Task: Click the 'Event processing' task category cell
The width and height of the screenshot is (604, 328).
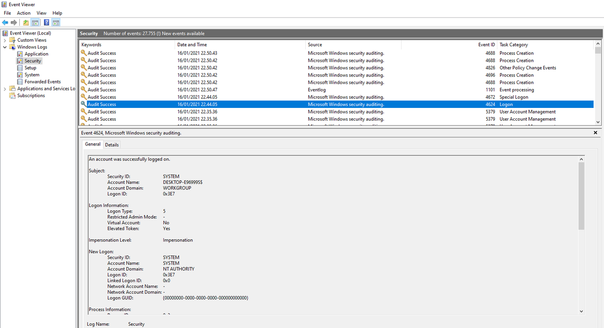Action: [x=517, y=90]
